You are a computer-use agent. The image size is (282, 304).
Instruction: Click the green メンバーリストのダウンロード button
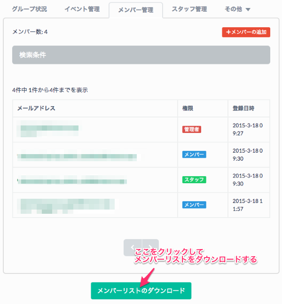[x=141, y=291]
